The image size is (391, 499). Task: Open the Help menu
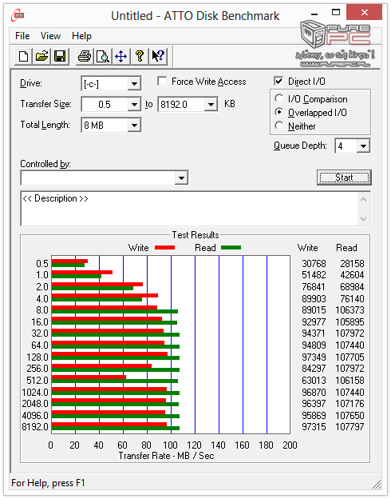tap(81, 36)
